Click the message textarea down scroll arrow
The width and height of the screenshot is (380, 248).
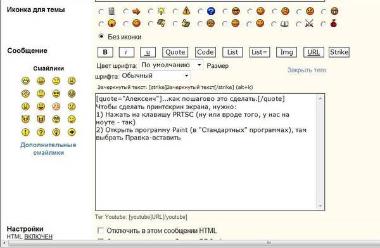320,206
